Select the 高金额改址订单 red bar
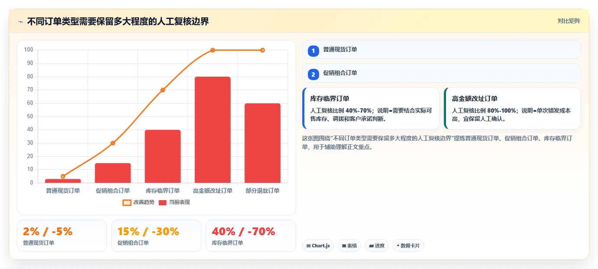This screenshot has height=269, width=598. click(x=213, y=130)
